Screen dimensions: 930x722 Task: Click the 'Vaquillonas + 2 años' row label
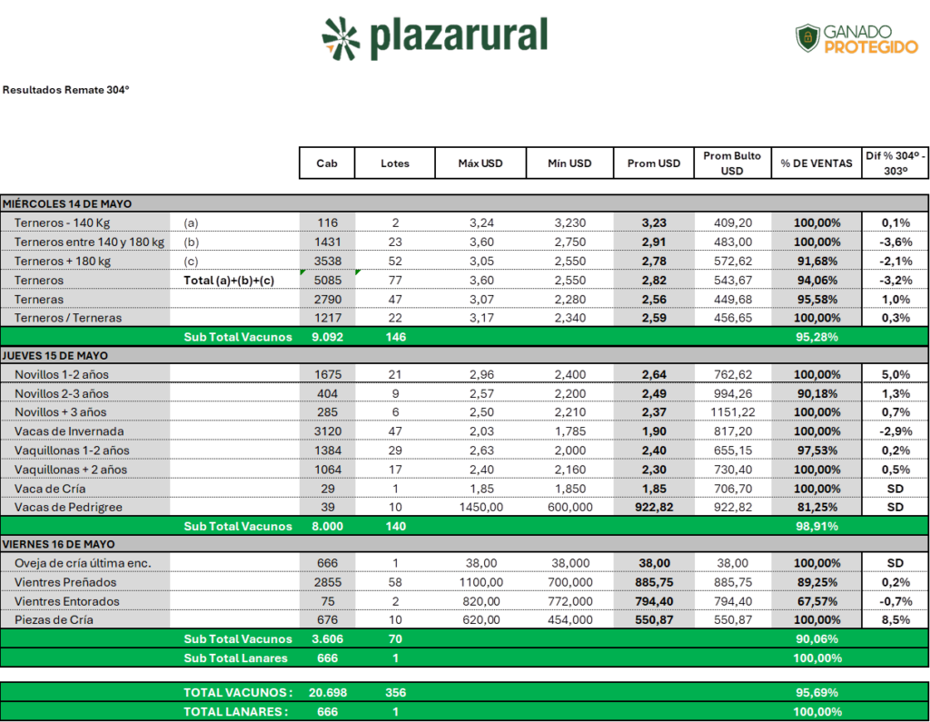71,470
